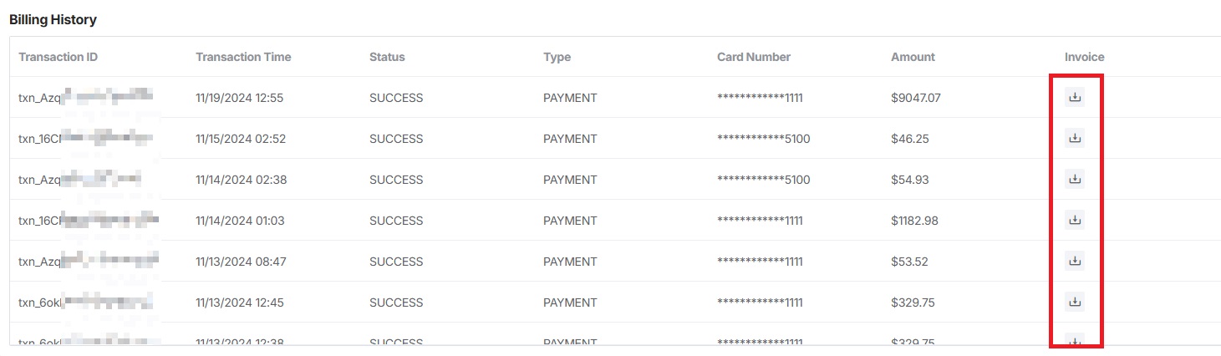Click the Amount column header
The width and height of the screenshot is (1221, 356).
pyautogui.click(x=913, y=57)
